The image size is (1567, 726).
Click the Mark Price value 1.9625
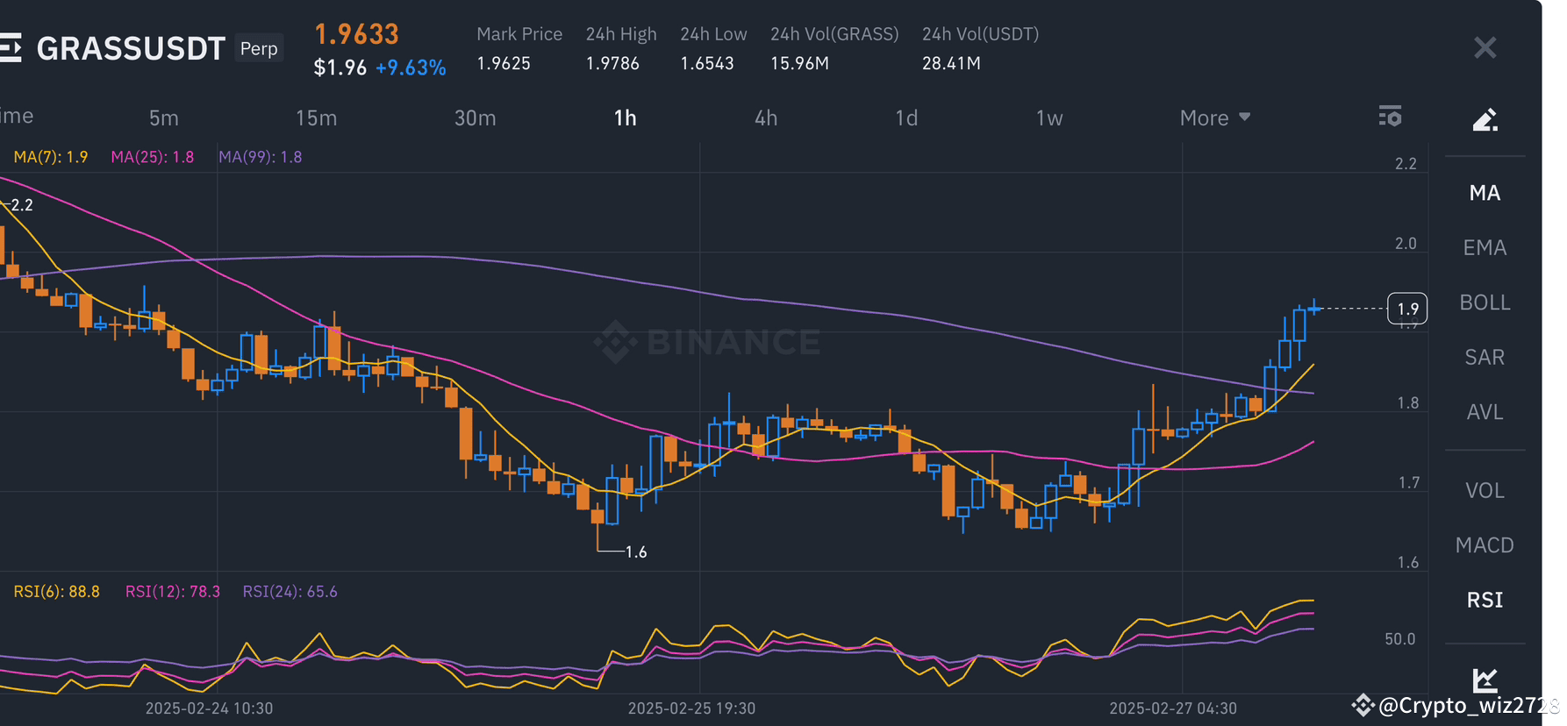[504, 63]
